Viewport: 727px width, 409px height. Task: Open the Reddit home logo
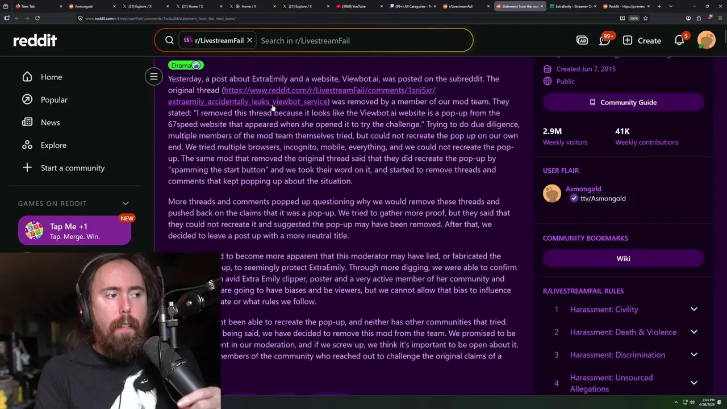pyautogui.click(x=35, y=40)
